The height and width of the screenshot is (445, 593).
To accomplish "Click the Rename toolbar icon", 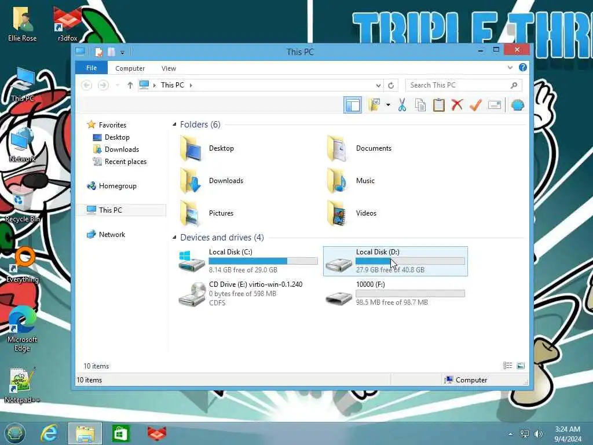I will coord(495,105).
